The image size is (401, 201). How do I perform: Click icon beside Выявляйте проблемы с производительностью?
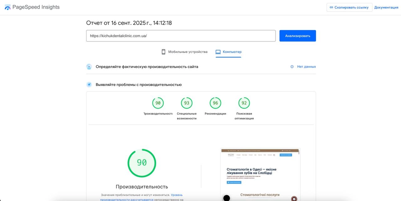pyautogui.click(x=89, y=85)
